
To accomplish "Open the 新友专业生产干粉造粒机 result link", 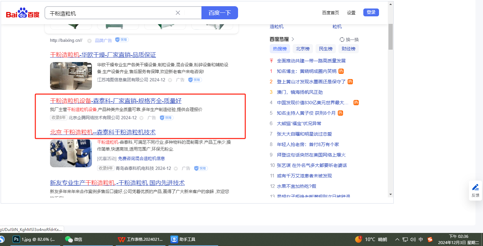I will pos(117,183).
